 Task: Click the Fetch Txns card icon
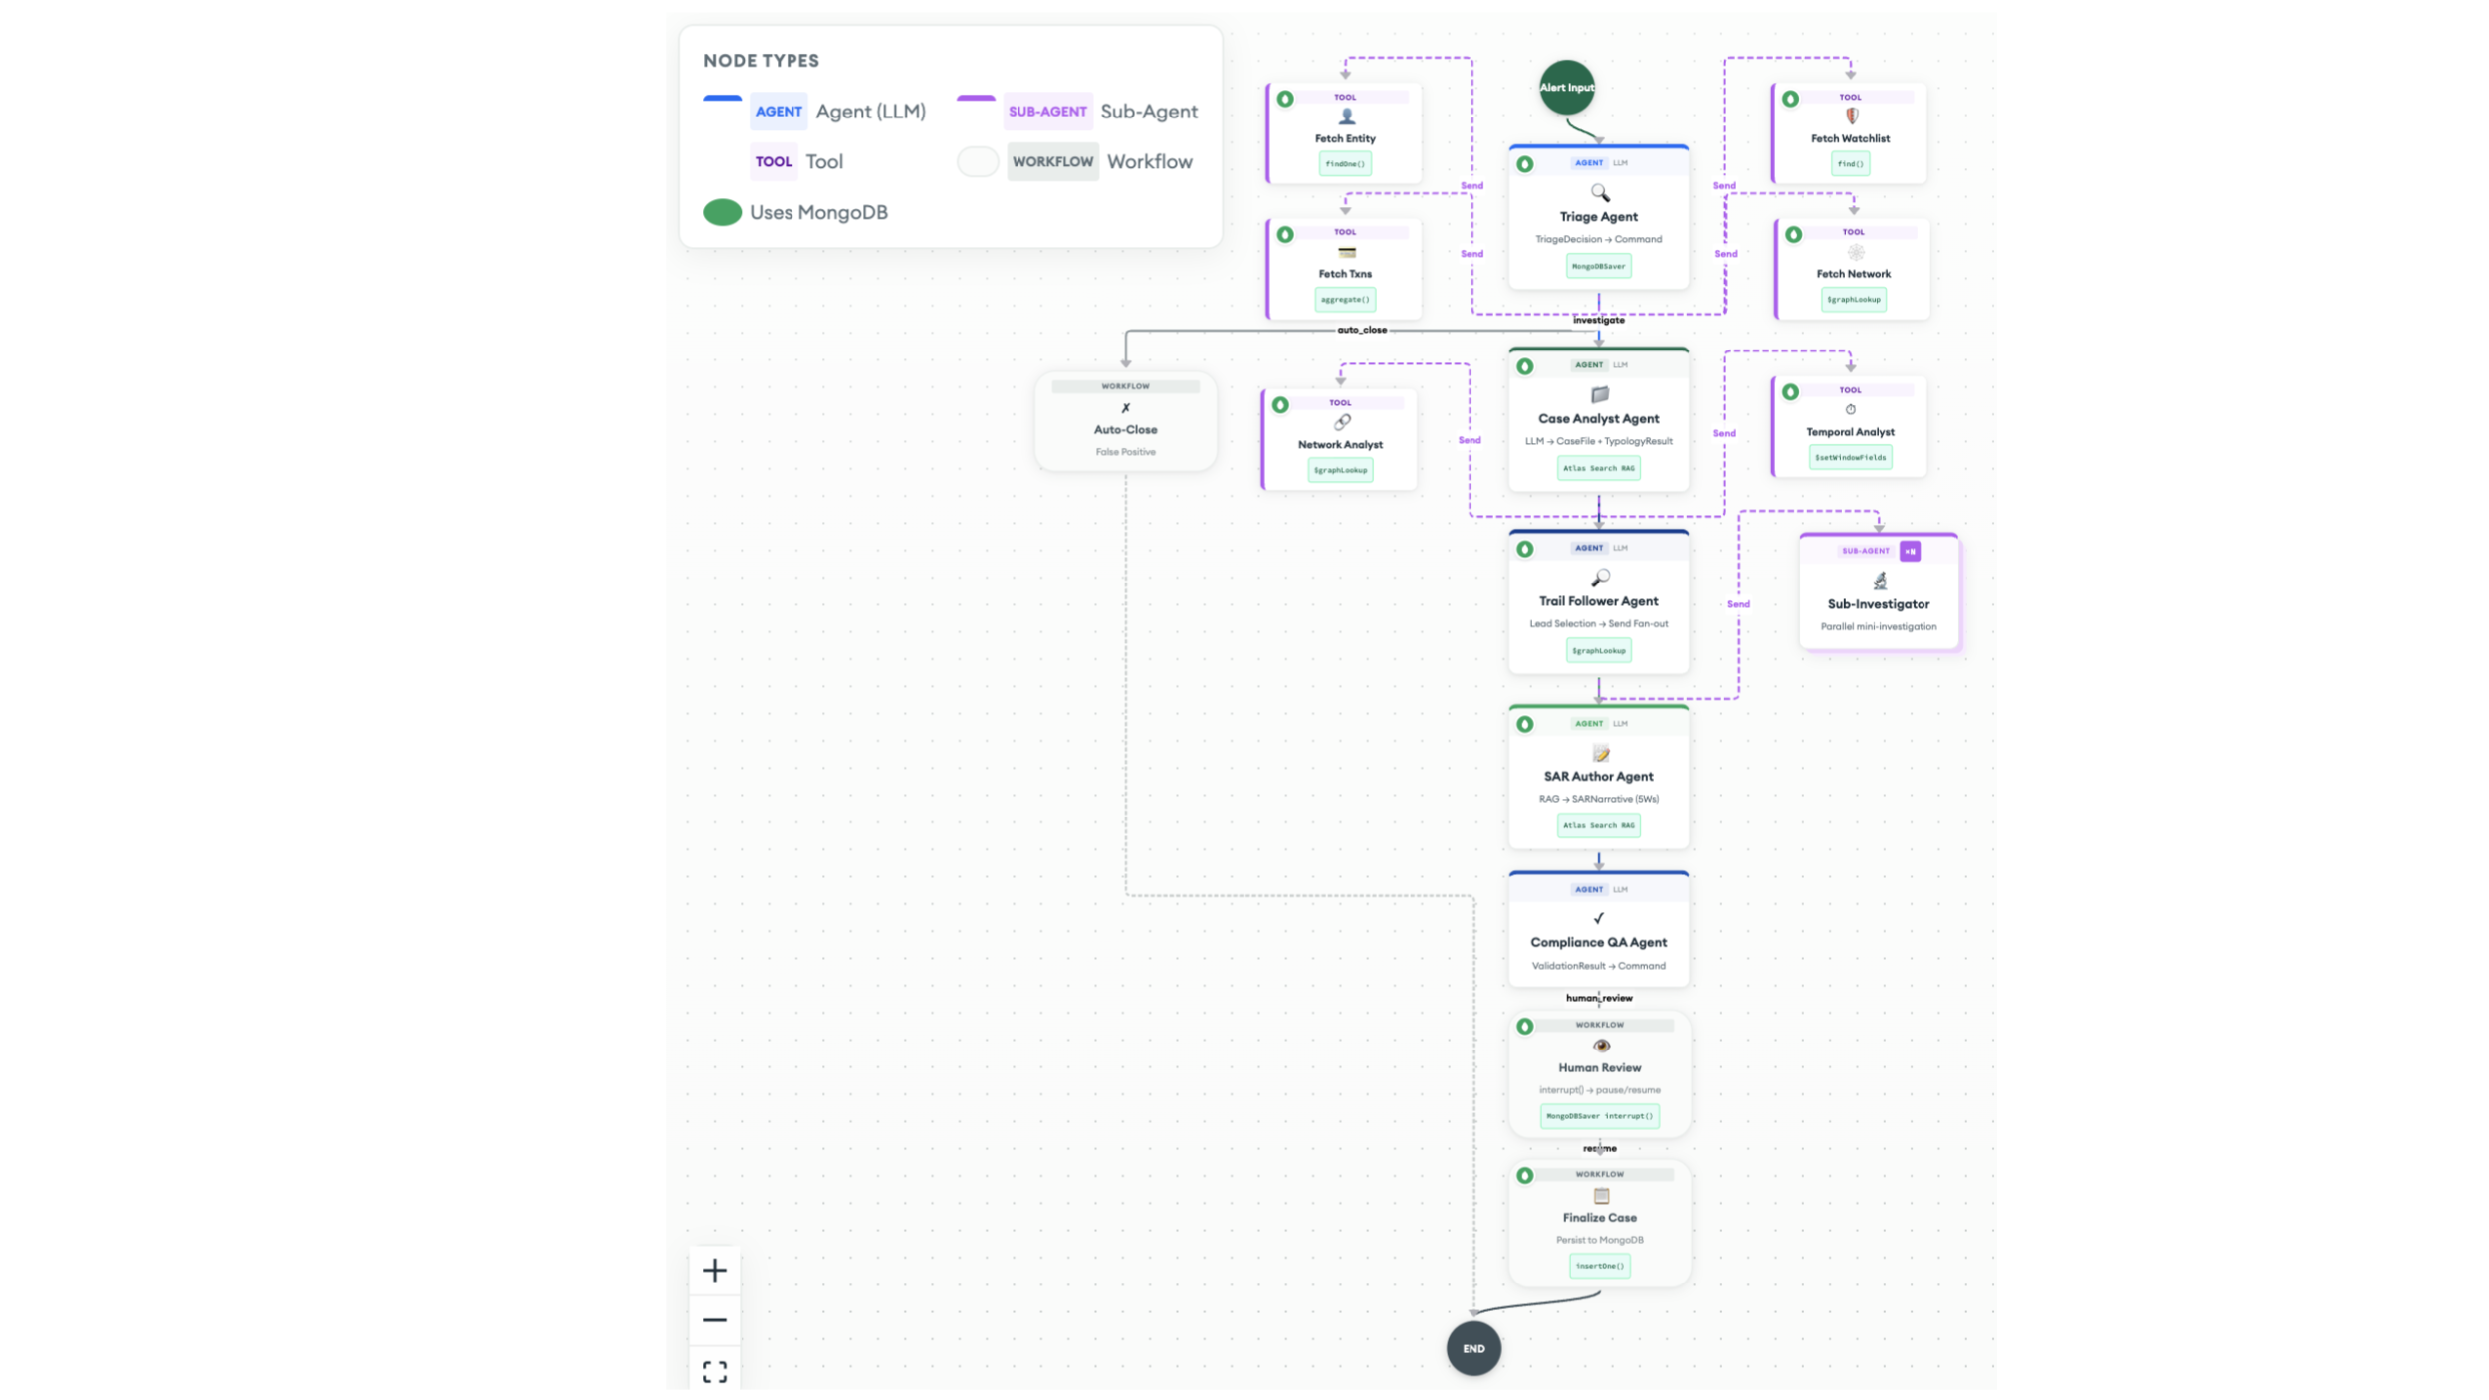pos(1346,252)
